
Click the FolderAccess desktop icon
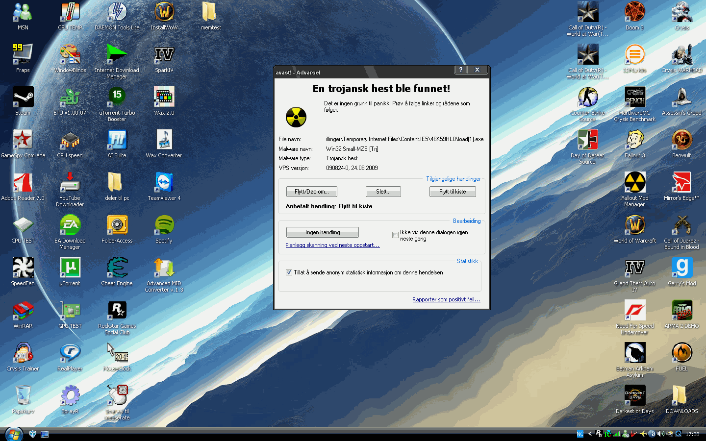(117, 229)
